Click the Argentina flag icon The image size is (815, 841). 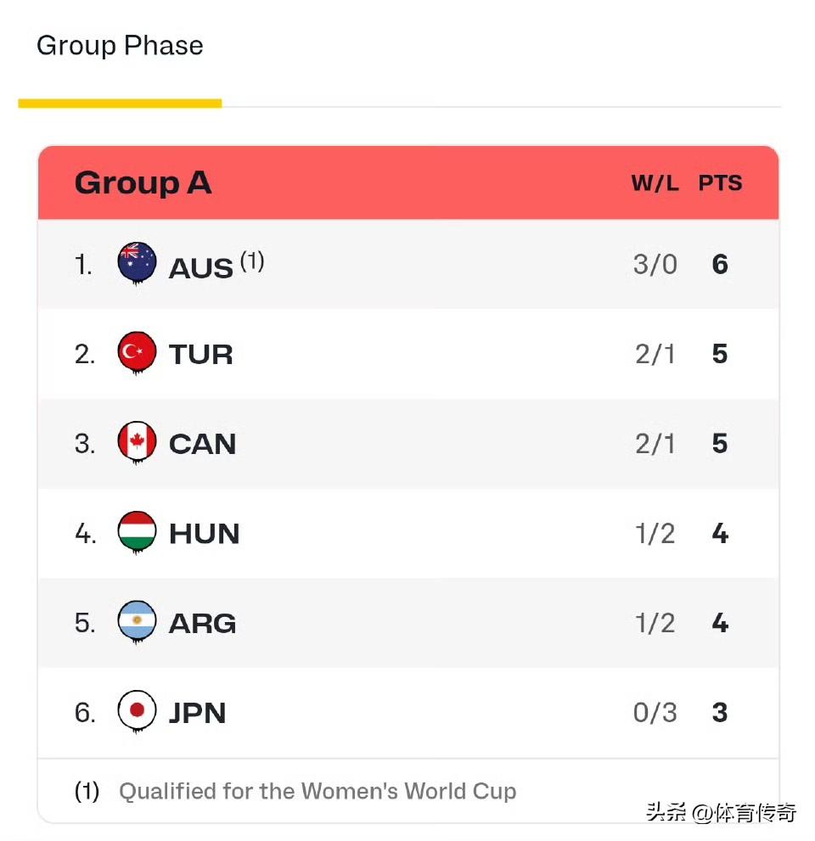click(x=137, y=622)
